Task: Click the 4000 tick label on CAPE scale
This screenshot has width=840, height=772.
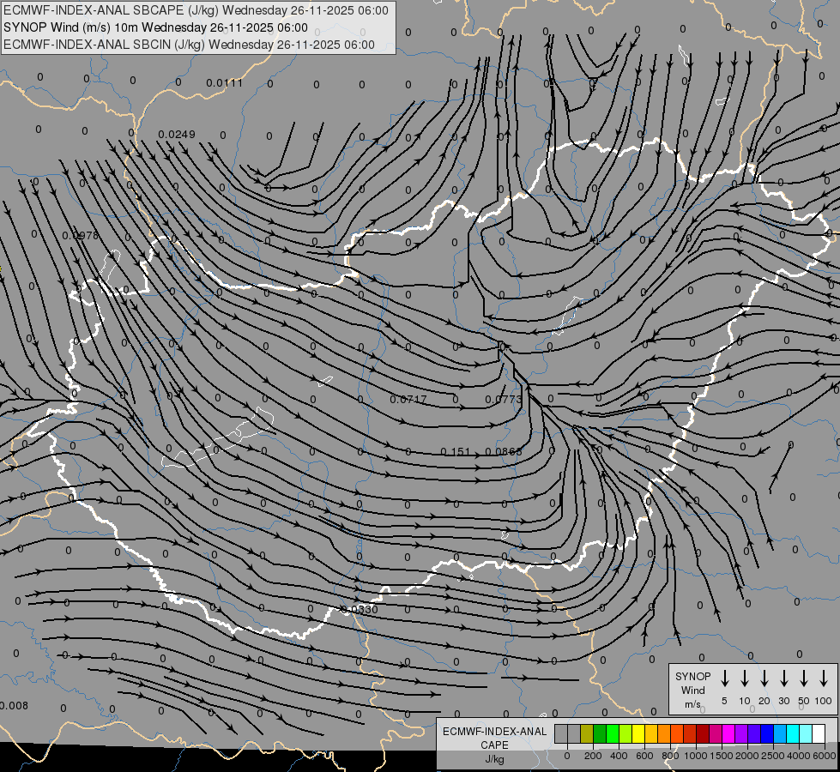Action: (x=799, y=756)
